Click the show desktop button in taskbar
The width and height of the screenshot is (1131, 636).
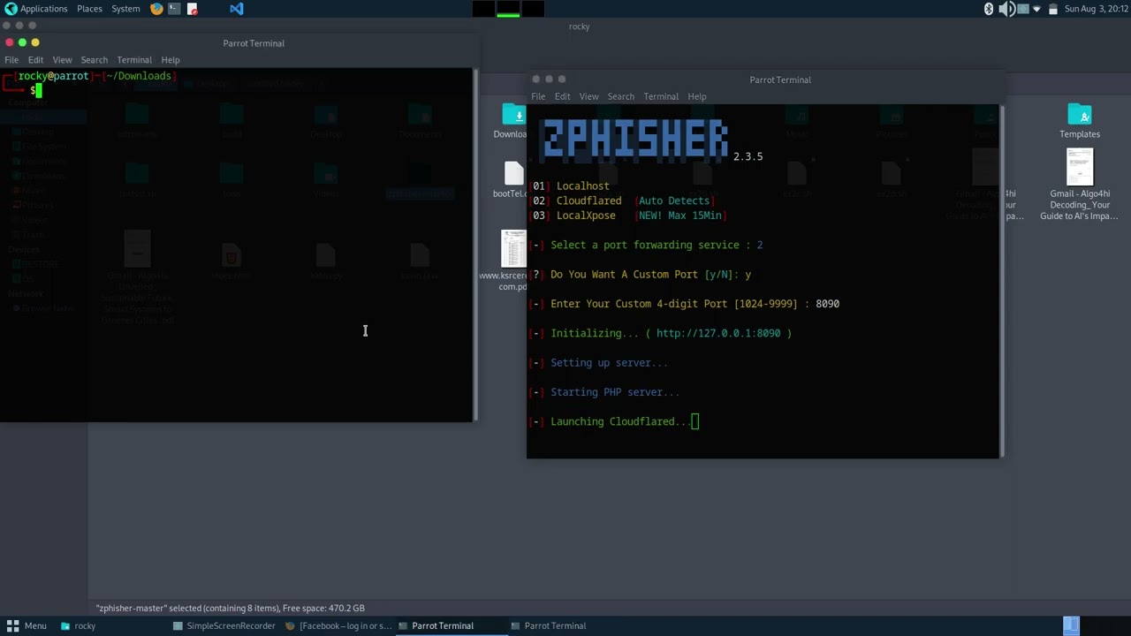pyautogui.click(x=1071, y=625)
